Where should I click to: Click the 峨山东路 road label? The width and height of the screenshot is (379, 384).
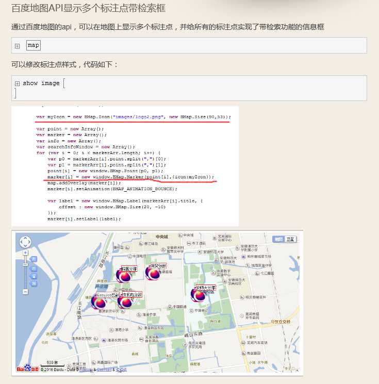[194, 334]
